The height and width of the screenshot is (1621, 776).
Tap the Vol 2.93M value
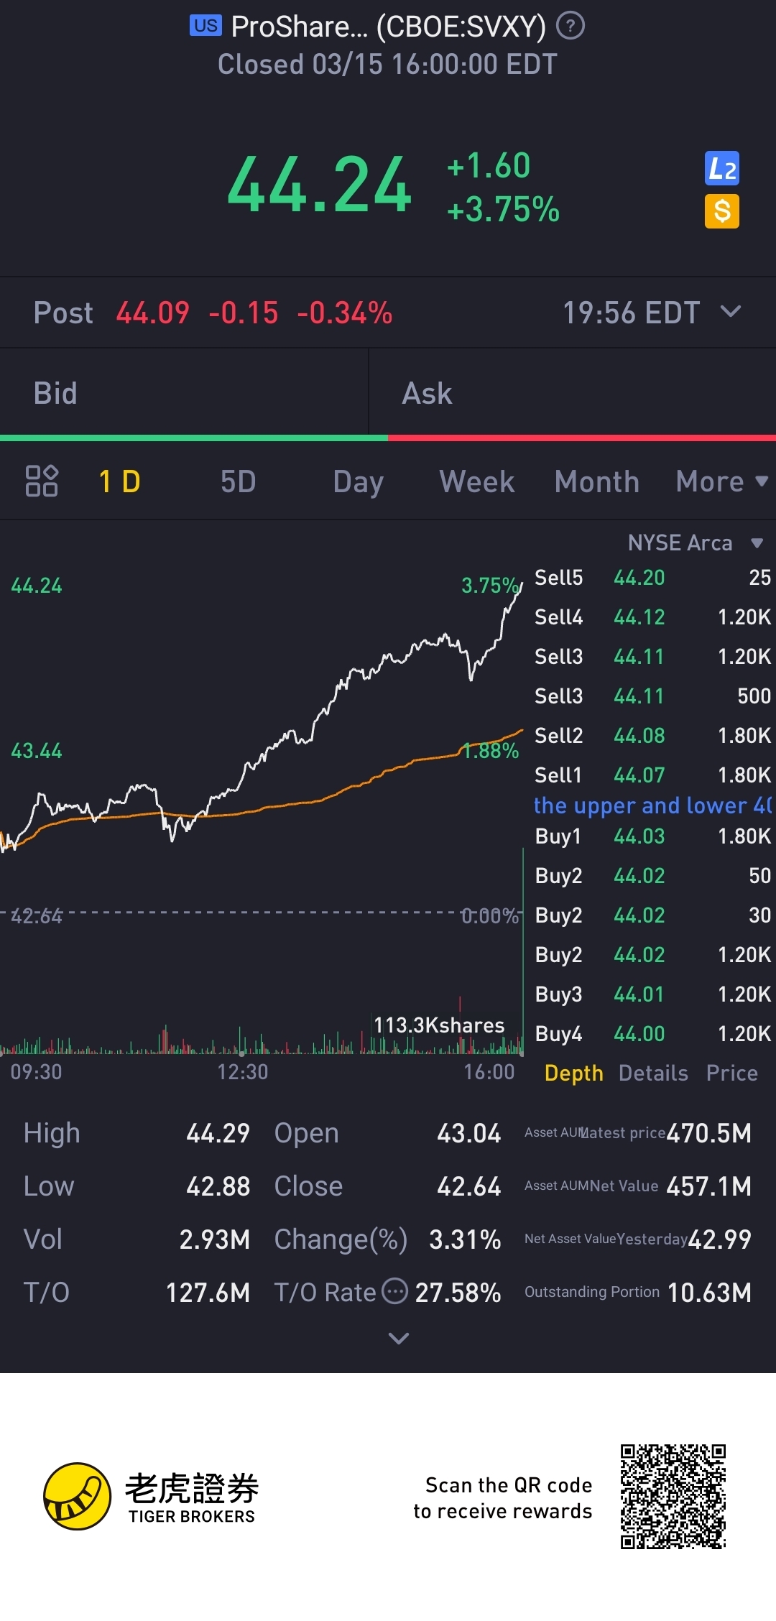[x=214, y=1239]
